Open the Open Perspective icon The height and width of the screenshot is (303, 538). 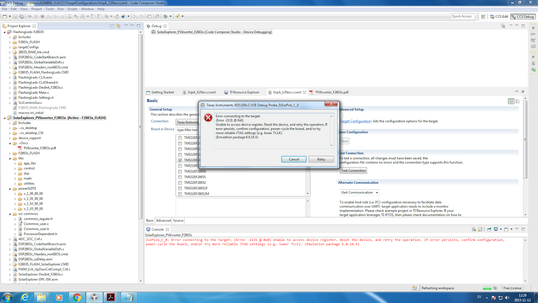[483, 16]
